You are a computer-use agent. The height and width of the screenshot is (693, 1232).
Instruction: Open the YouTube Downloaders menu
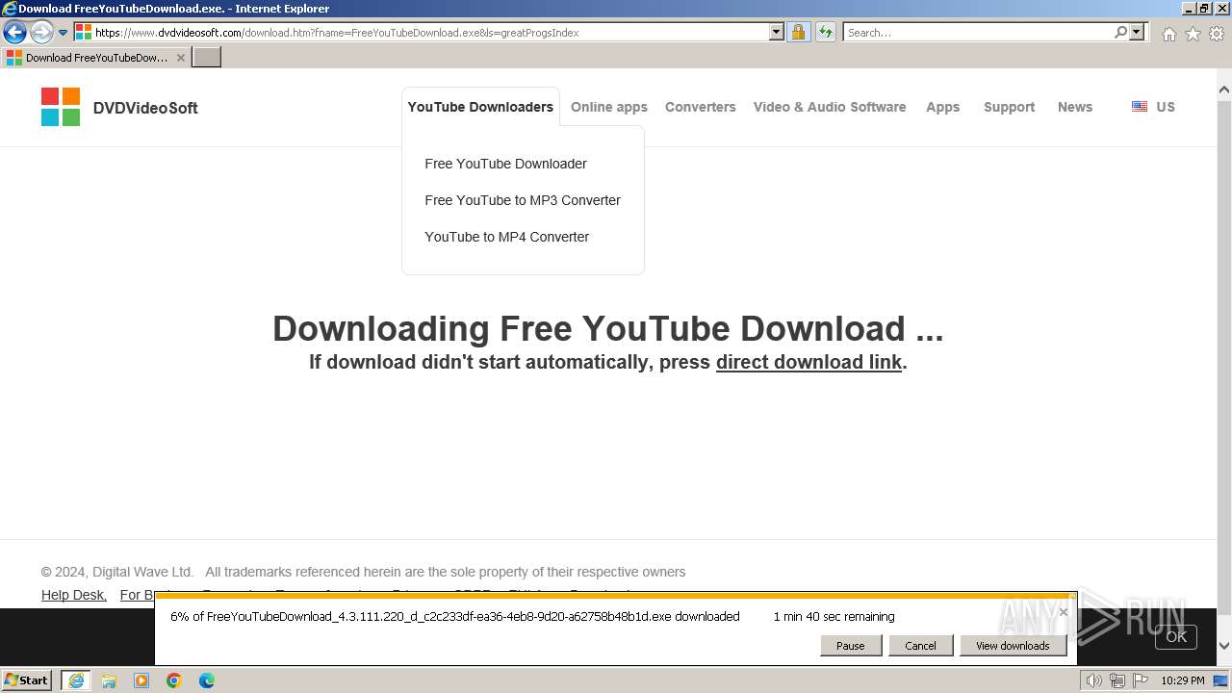[480, 107]
